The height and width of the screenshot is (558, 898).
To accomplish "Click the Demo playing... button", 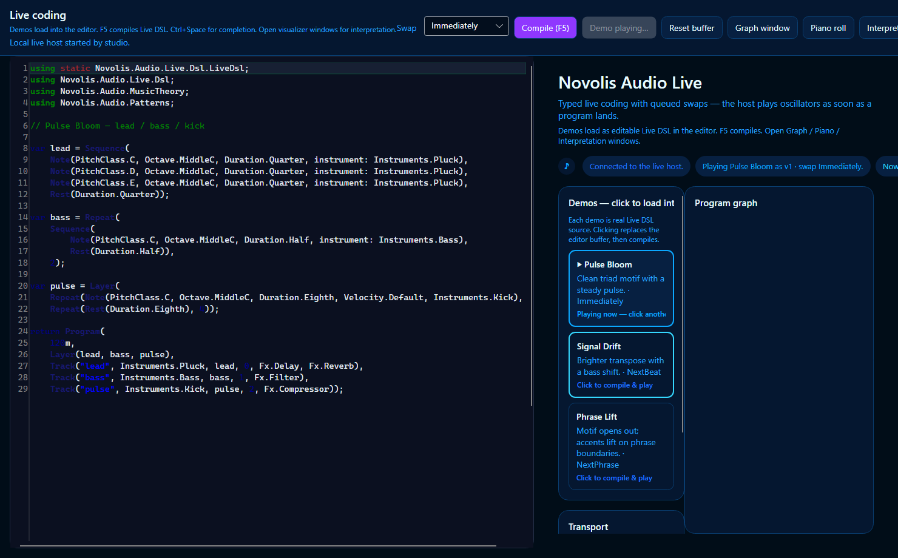I will [619, 28].
